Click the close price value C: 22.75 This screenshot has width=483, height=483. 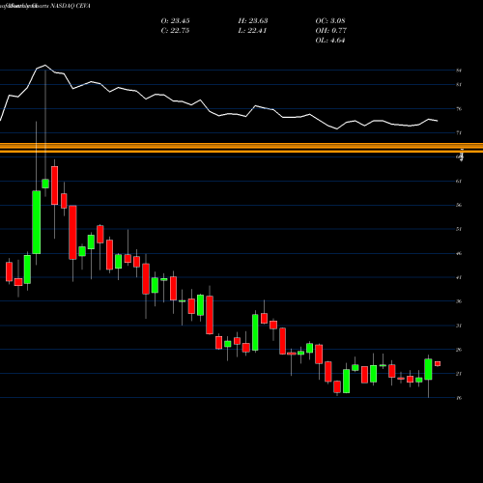point(175,31)
